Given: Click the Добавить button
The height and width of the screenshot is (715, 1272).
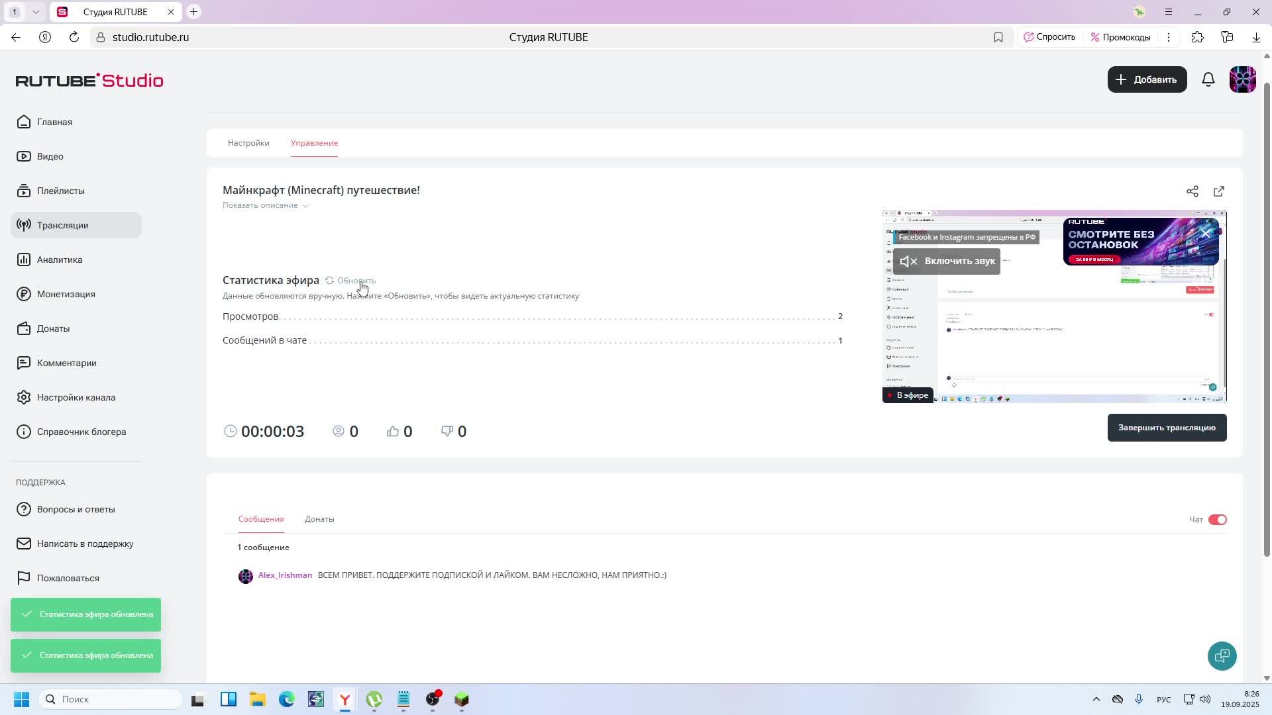Looking at the screenshot, I should coord(1147,79).
